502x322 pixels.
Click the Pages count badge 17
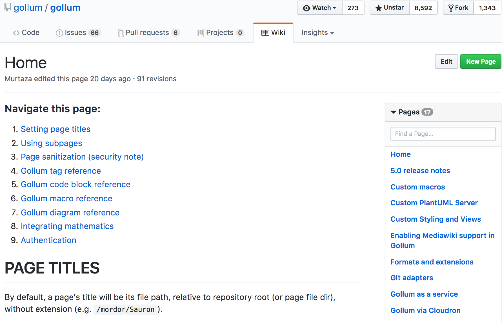[427, 112]
